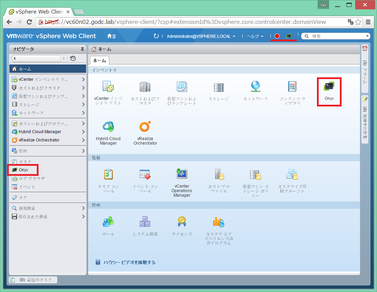Open the Work In Progress (処理中の作業) side panel
Screen dimensions: 377x292
click(x=365, y=119)
